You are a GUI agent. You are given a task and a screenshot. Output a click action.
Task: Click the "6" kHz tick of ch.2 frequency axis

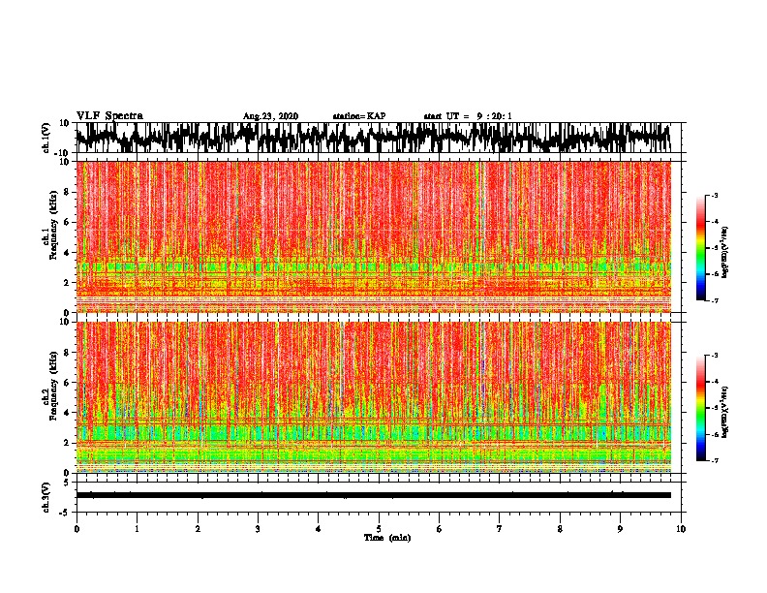click(68, 383)
